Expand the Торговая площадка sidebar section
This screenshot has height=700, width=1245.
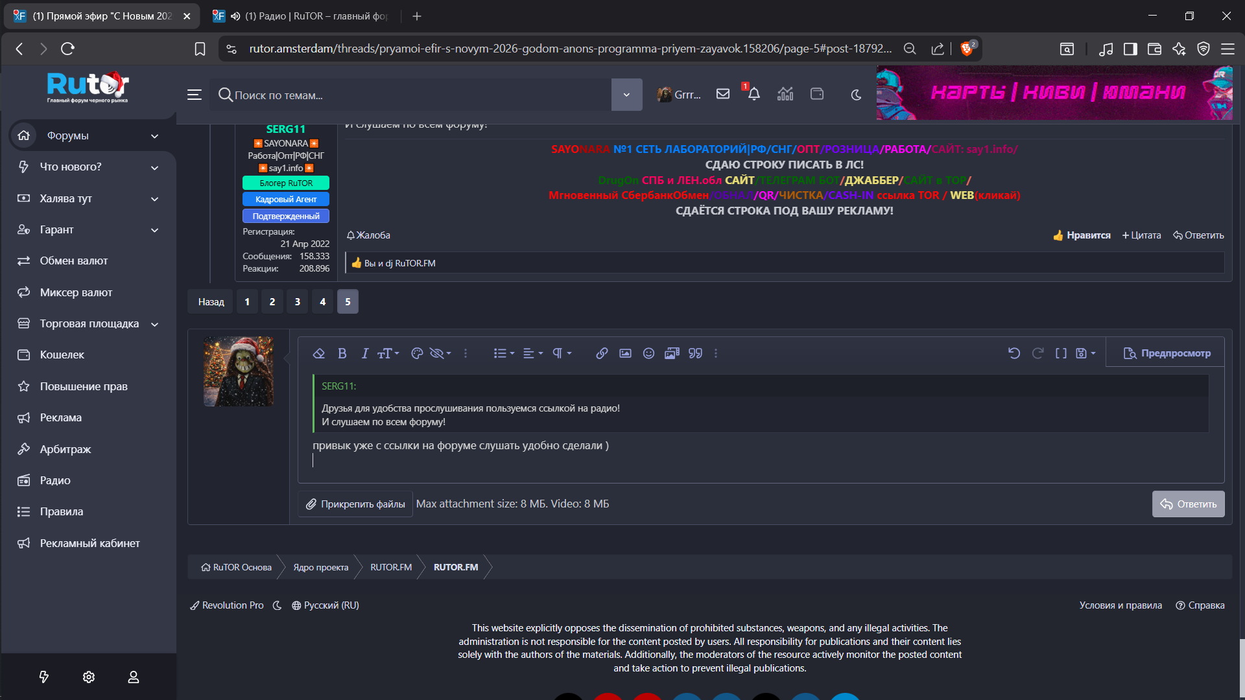[x=154, y=324]
